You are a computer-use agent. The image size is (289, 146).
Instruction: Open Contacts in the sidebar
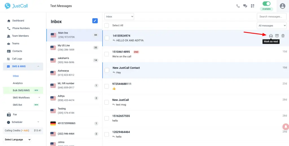click(x=17, y=51)
